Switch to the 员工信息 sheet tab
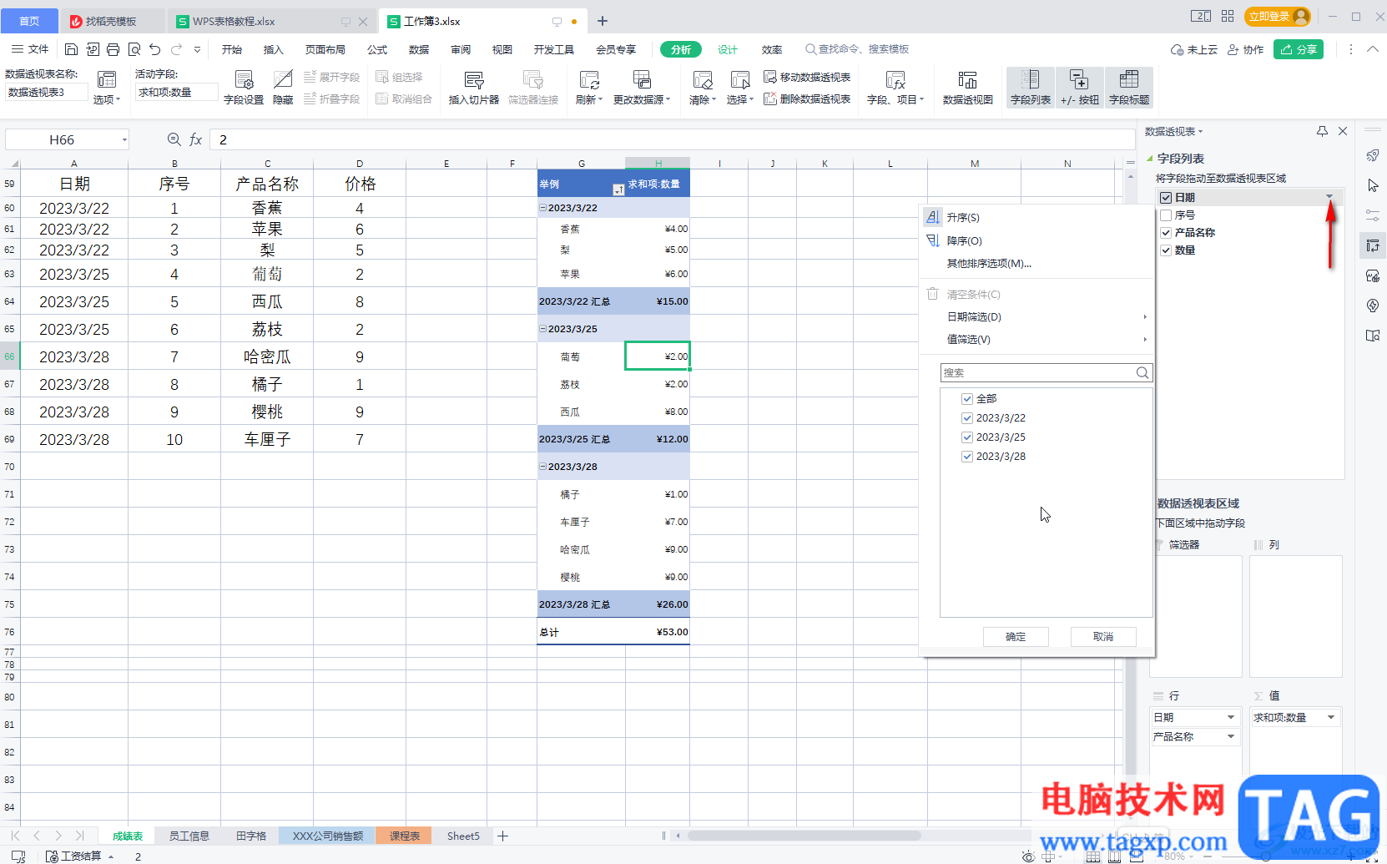1387x864 pixels. 189,836
